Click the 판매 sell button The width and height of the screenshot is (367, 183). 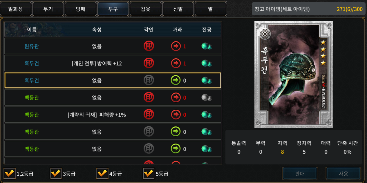point(300,174)
